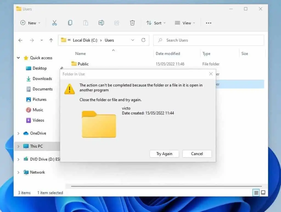Switch to large thumbnails view
Screen dimensions: 281x212
point(264,192)
